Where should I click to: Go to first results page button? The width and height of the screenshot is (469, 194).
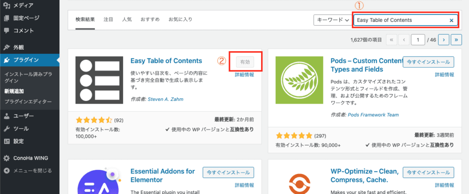coord(392,39)
